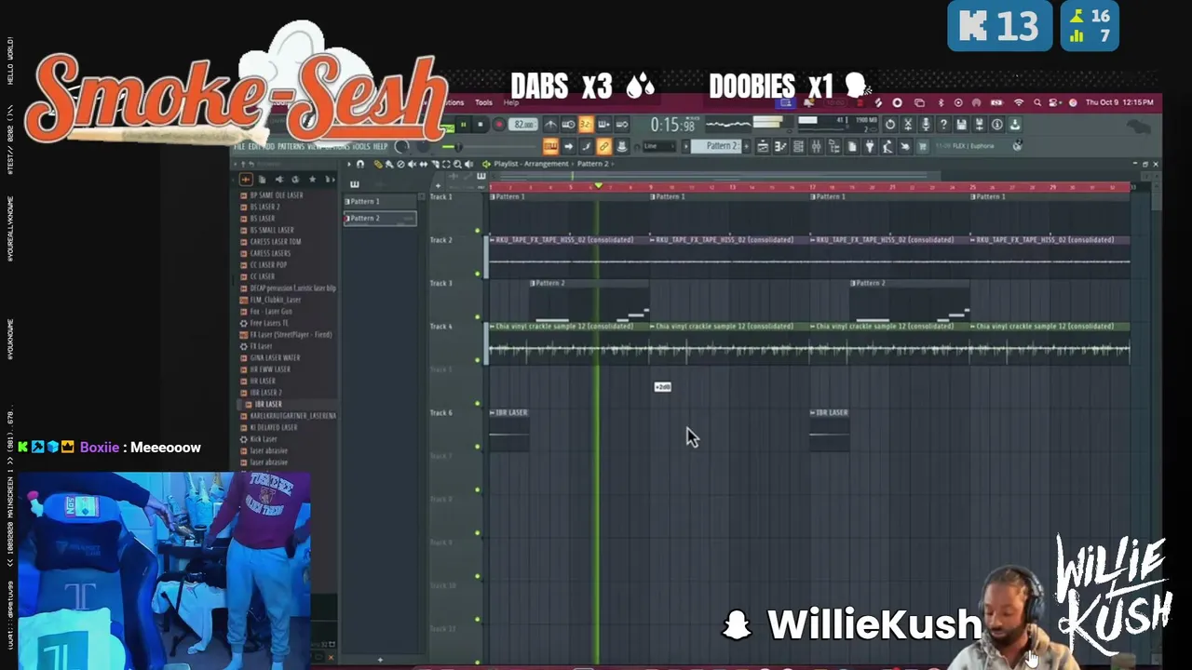
Task: Stop playback with the transport stop button
Action: coord(481,125)
